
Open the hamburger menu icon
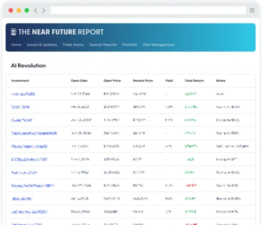[252, 10]
